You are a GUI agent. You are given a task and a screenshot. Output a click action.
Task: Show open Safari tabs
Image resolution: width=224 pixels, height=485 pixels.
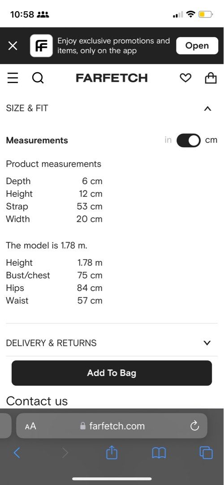(206, 453)
